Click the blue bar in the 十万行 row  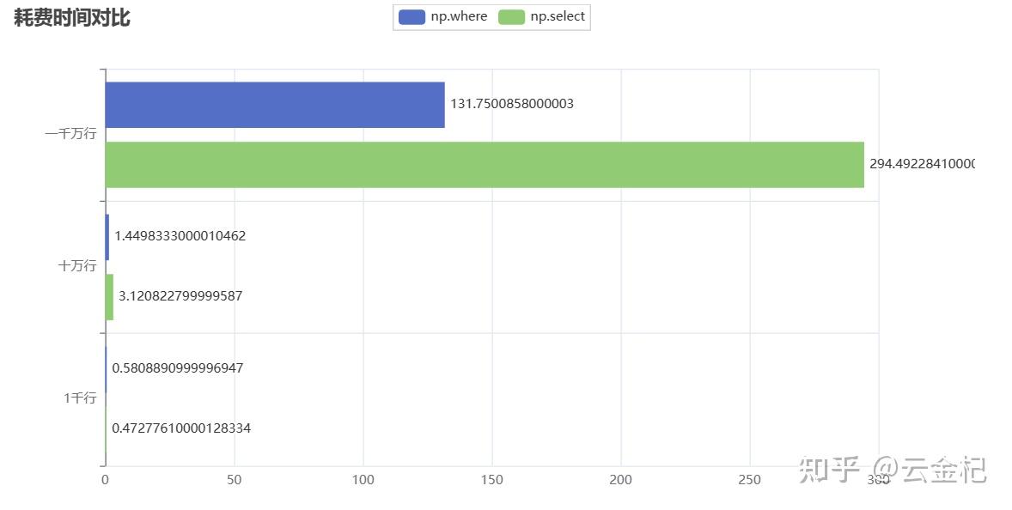click(107, 236)
